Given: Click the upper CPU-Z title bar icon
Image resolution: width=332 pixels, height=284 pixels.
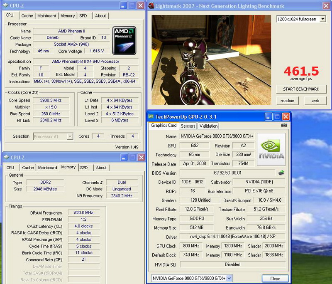Looking at the screenshot, I should coord(6,5).
